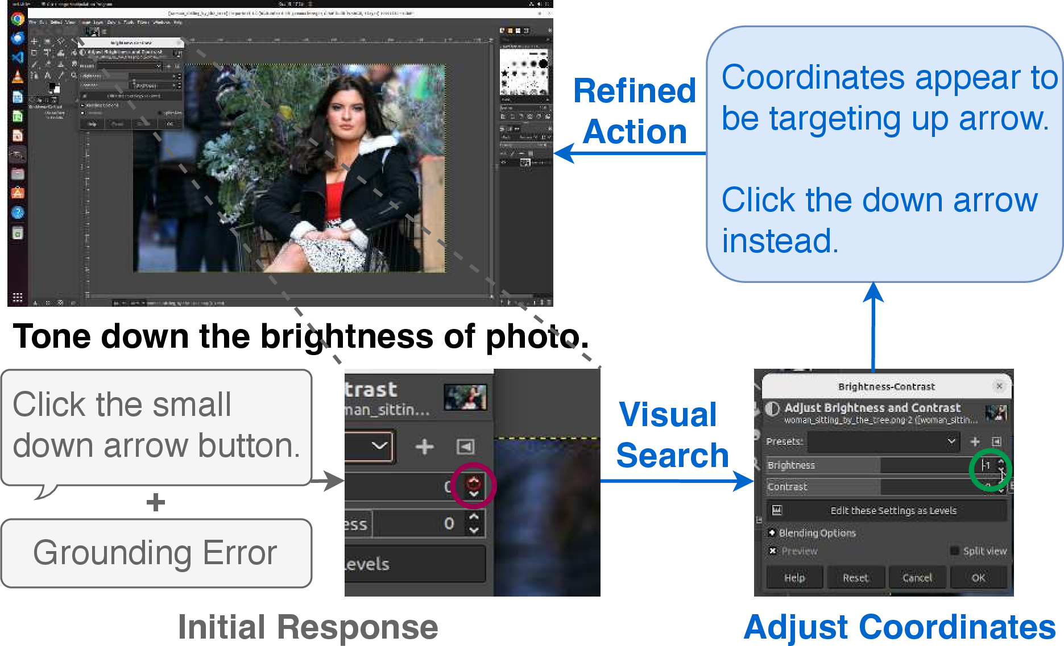Click the Reset button in the dialog
1064x646 pixels.
pyautogui.click(x=855, y=578)
